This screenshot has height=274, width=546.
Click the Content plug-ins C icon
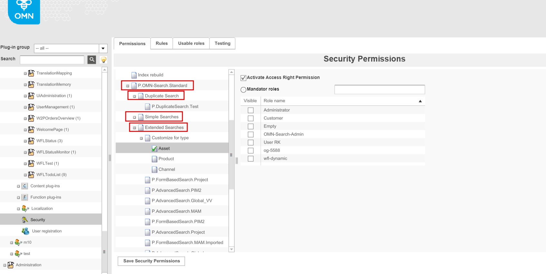[25, 186]
